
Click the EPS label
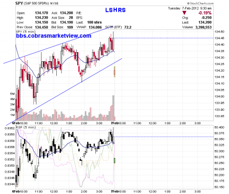(x=79, y=18)
